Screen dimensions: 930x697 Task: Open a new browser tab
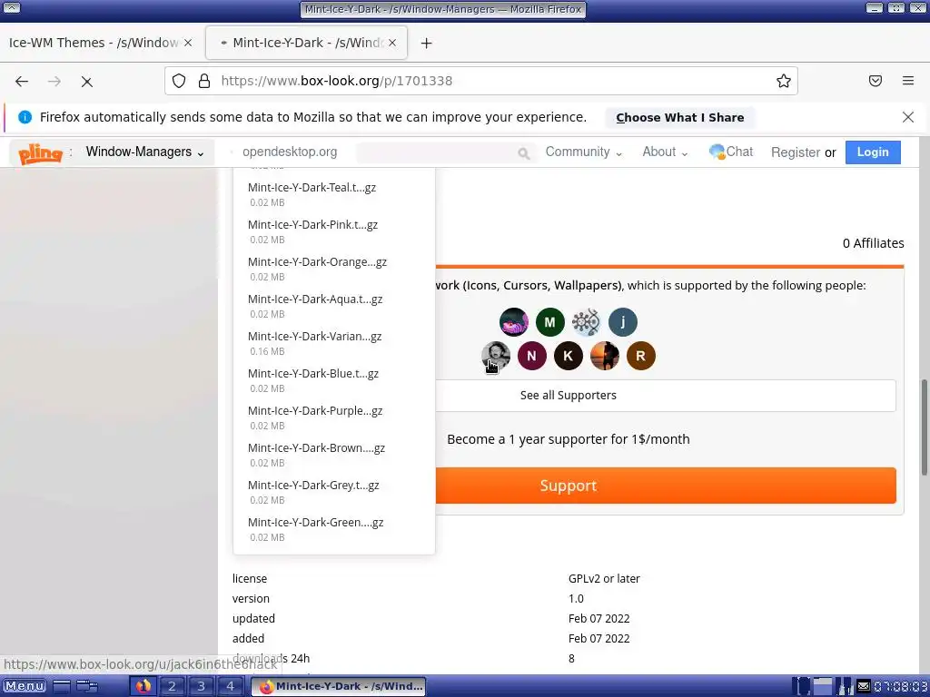(427, 44)
